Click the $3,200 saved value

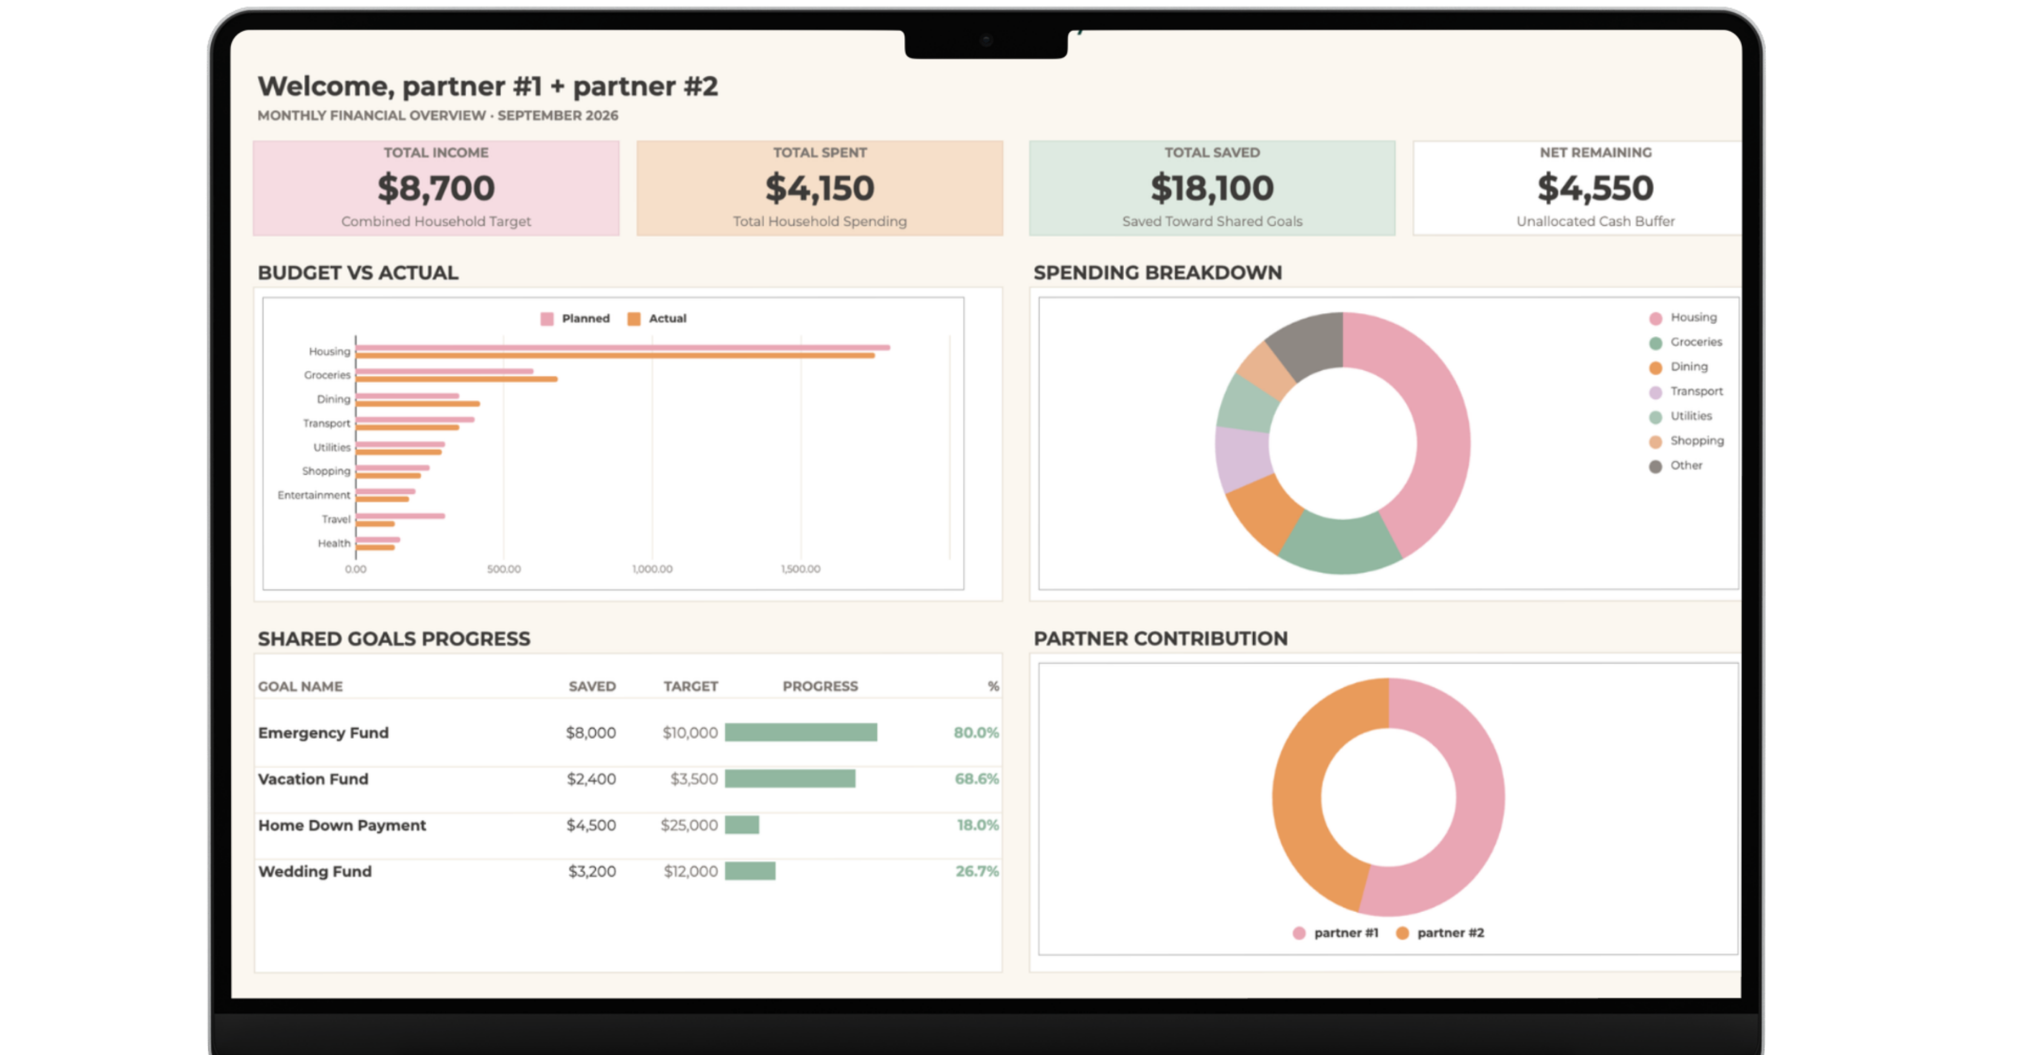pos(592,871)
